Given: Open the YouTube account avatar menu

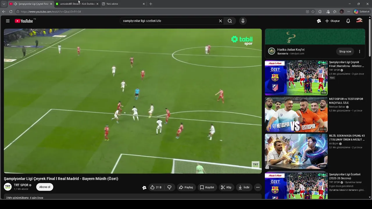Looking at the screenshot, I should [x=360, y=21].
